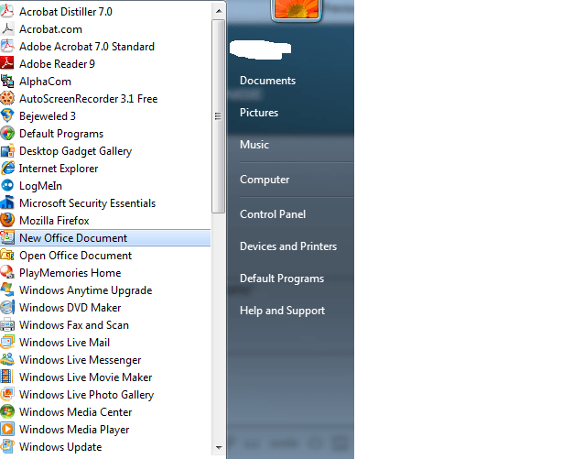Click the AutoScreenRecorder 3.1 Free icon
562x459 pixels.
[x=7, y=98]
